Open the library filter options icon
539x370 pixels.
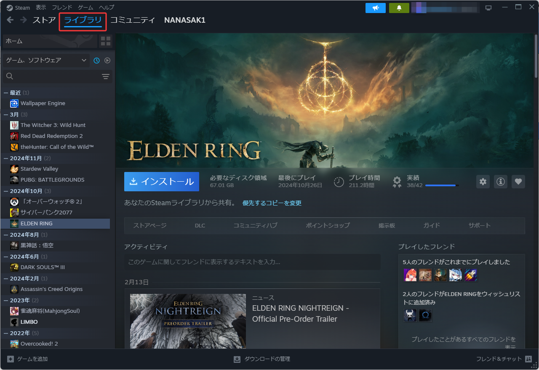pos(105,76)
